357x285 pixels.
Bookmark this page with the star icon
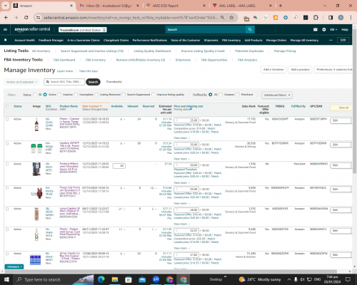click(x=231, y=17)
